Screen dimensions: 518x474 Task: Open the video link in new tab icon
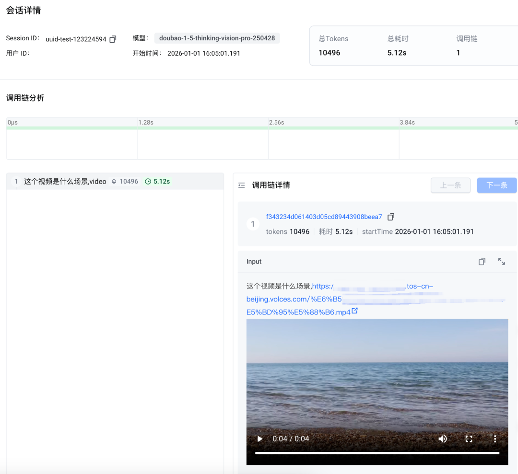(x=354, y=311)
